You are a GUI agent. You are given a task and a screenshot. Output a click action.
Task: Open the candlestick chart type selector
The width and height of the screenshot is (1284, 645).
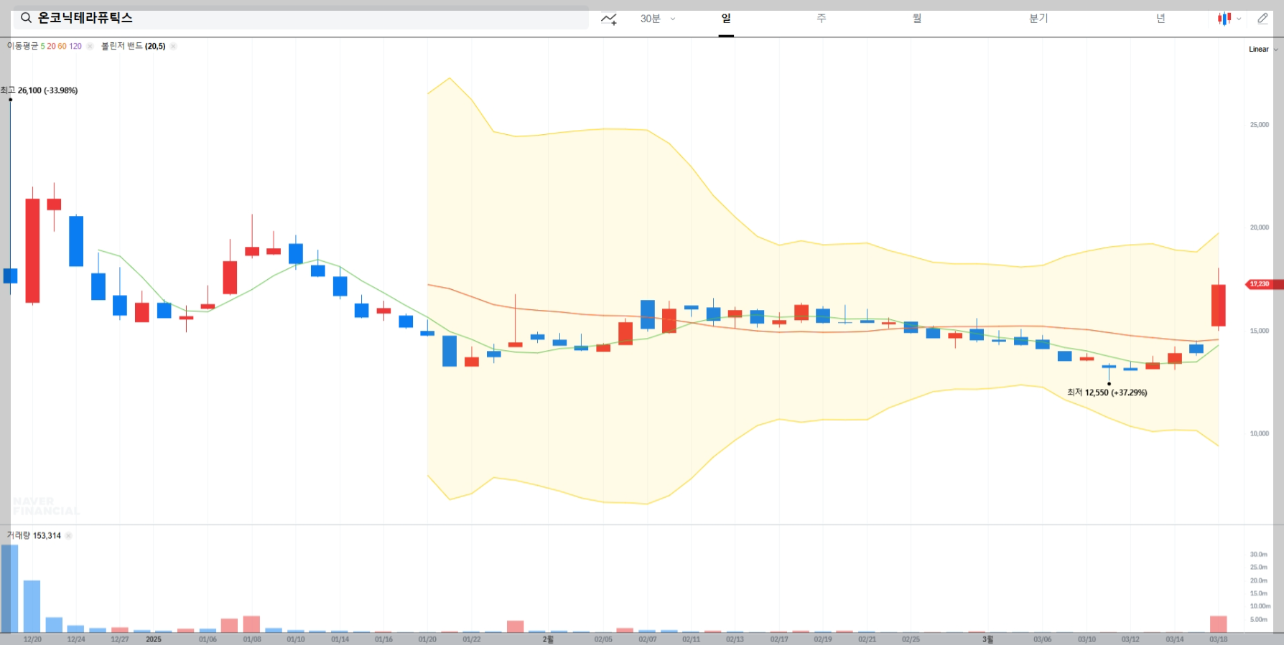pyautogui.click(x=1229, y=19)
